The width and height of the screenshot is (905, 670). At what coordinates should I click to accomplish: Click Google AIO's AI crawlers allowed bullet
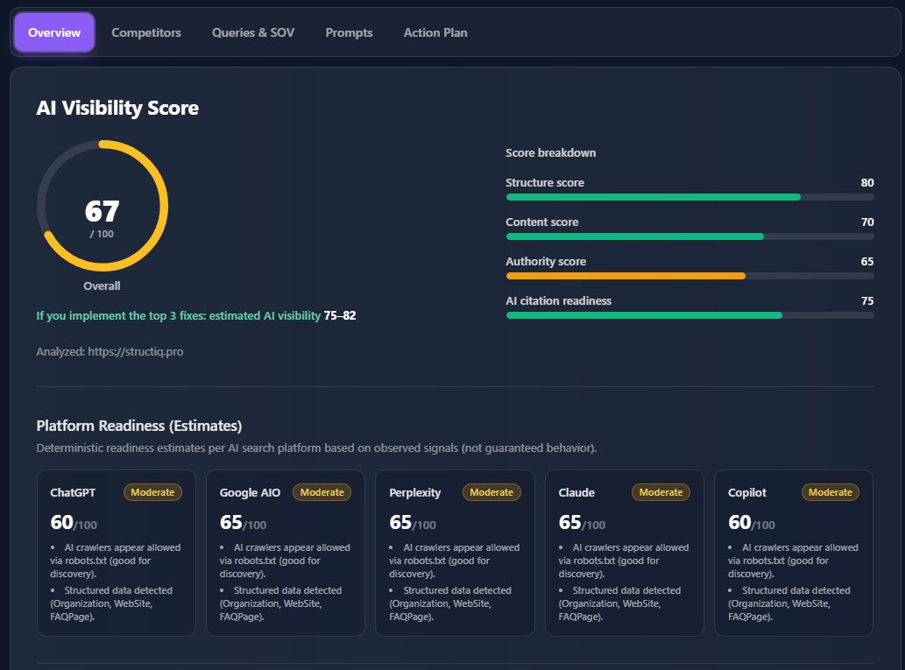[x=285, y=561]
